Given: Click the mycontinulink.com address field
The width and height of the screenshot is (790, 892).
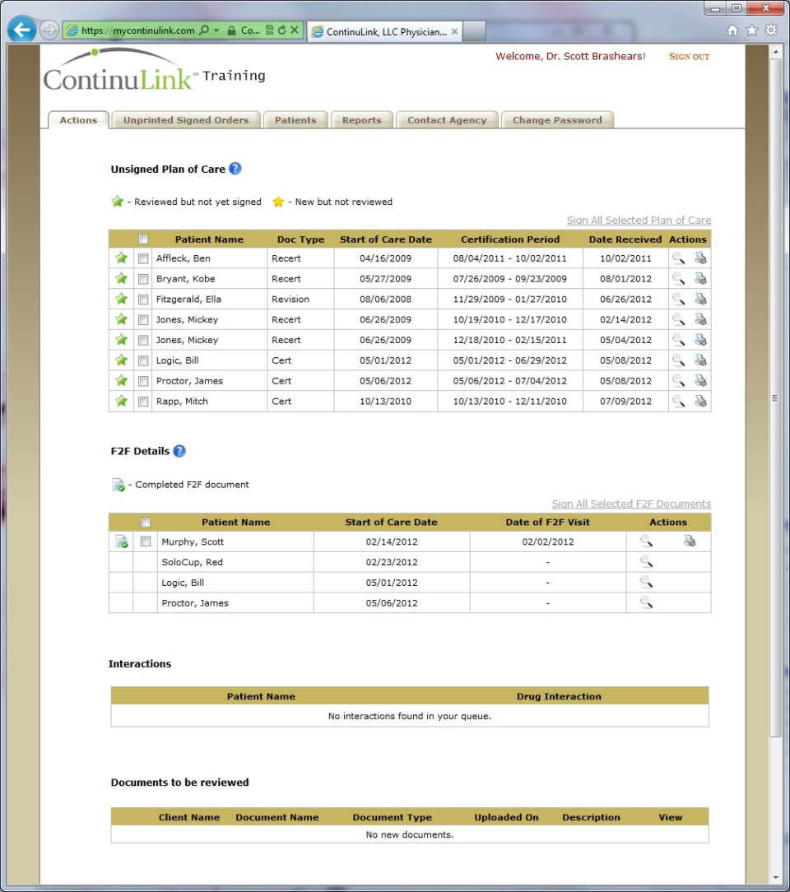Looking at the screenshot, I should (139, 30).
